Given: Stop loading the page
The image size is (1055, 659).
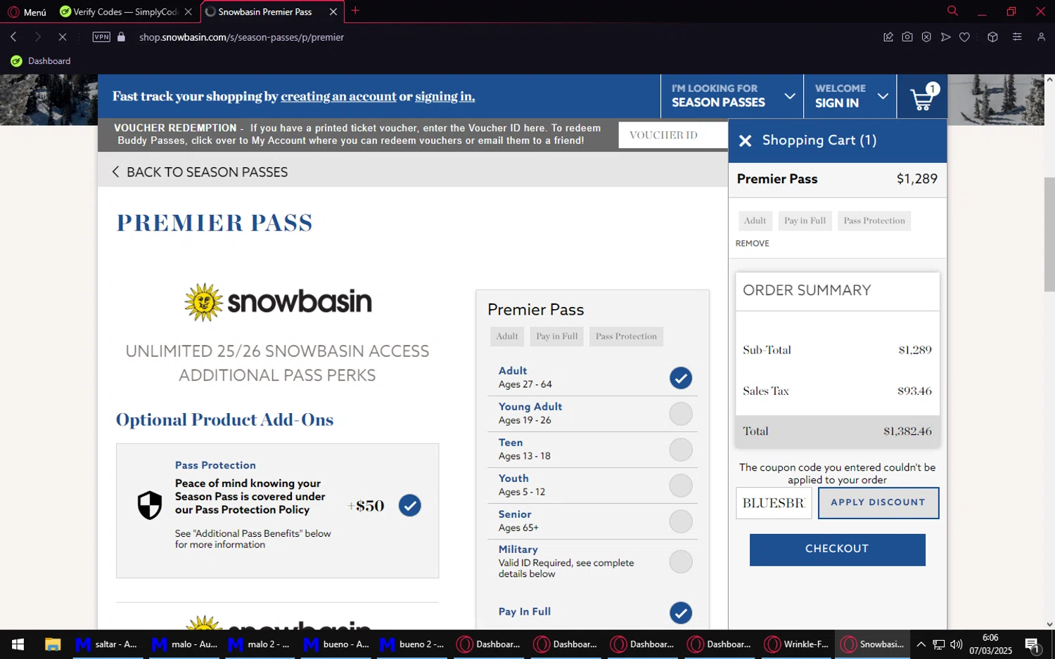Looking at the screenshot, I should click(62, 37).
